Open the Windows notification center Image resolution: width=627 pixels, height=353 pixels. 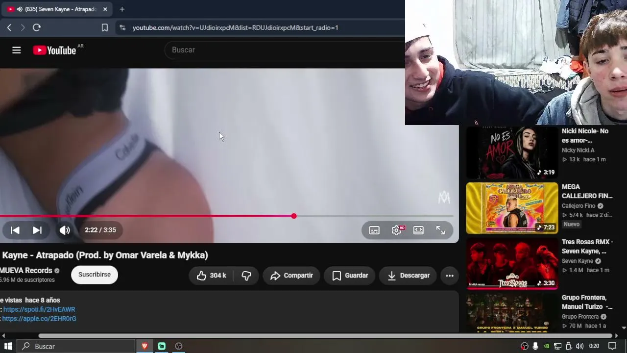(612, 346)
